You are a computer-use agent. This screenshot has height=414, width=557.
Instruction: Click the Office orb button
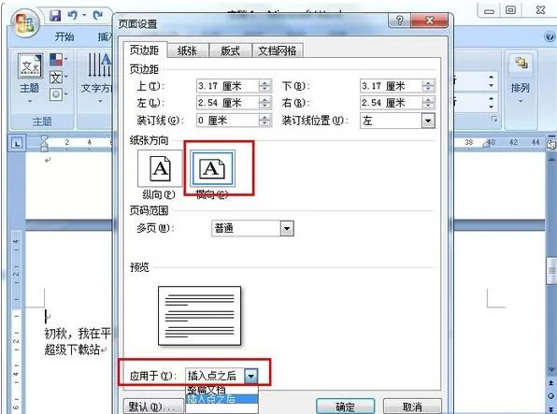(x=24, y=22)
